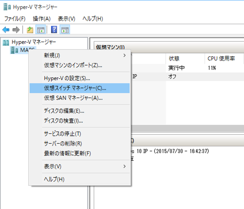Screen dimensions: 244x209
Task: Toggle the console tree pane toolbar icon
Action: (x=41, y=29)
